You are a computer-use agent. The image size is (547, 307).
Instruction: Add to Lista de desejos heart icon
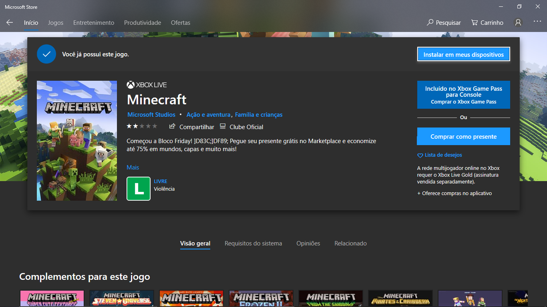coord(420,155)
